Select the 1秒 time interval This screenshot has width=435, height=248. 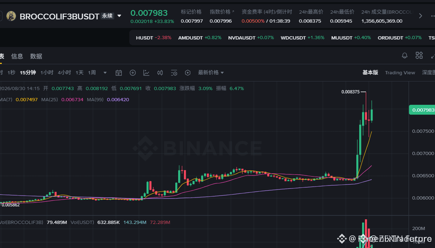pyautogui.click(x=11, y=72)
